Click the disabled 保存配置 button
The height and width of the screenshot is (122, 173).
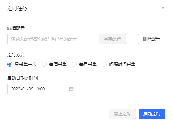[x=112, y=39]
